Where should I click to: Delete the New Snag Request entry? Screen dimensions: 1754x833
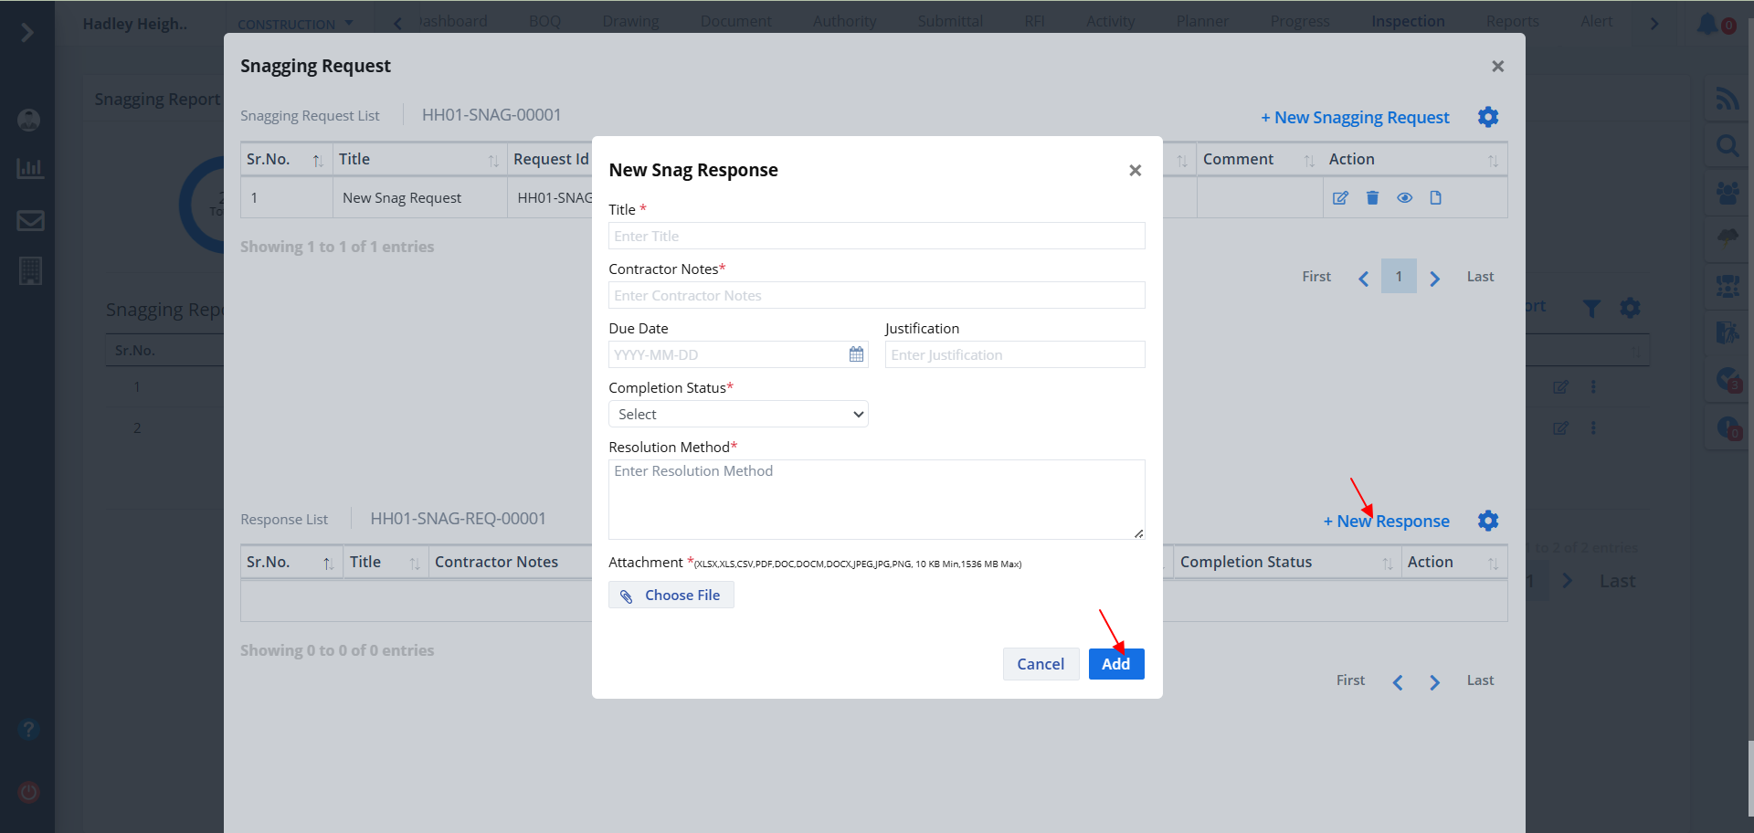tap(1372, 198)
